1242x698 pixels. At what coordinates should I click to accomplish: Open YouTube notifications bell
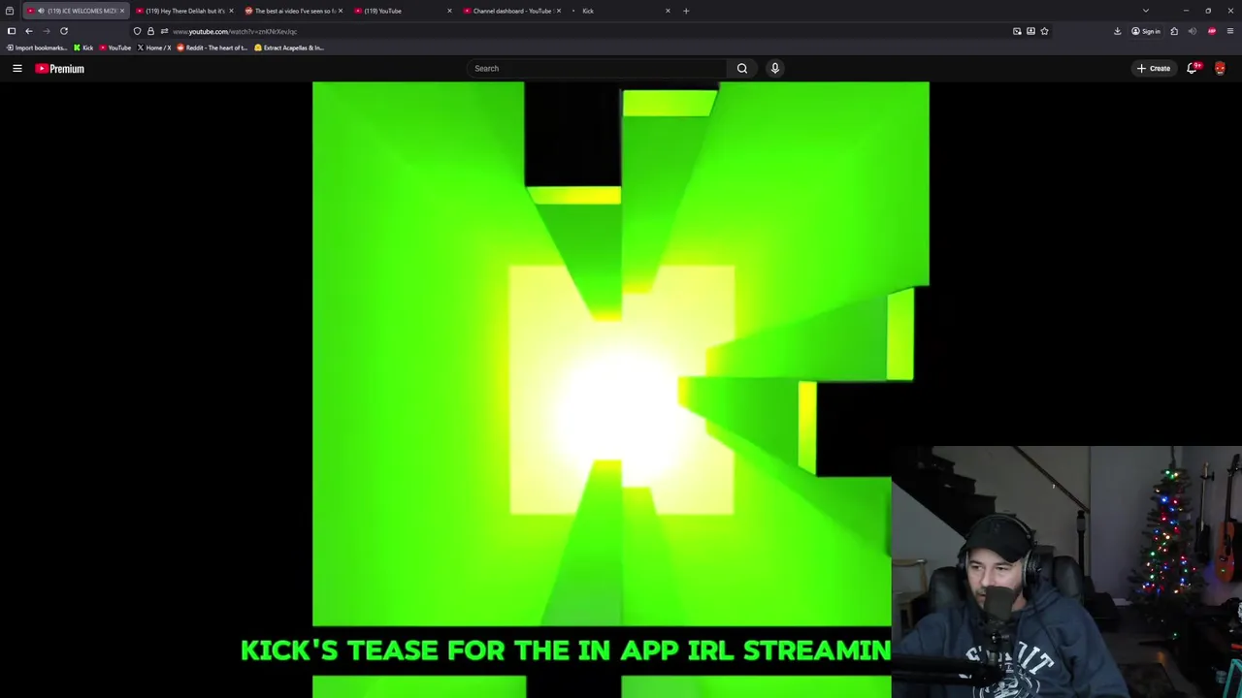coord(1193,68)
